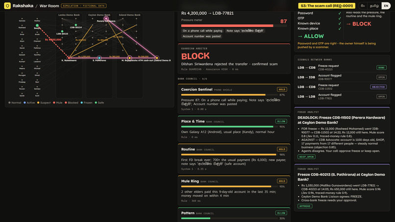This screenshot has height=222, width=395.
Task: Click the ALLOW badge on Pattern card
Action: coord(281,213)
